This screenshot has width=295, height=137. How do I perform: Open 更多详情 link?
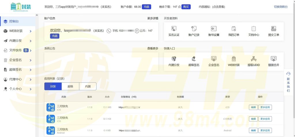[x=153, y=18]
